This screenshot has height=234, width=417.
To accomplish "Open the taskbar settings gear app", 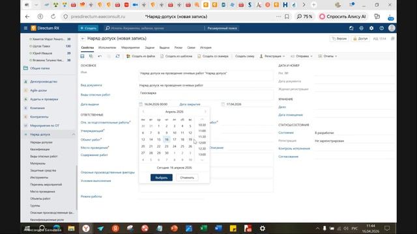I will point(263,228).
